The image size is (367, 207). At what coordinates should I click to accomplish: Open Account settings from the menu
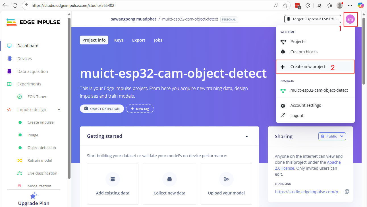pos(306,105)
